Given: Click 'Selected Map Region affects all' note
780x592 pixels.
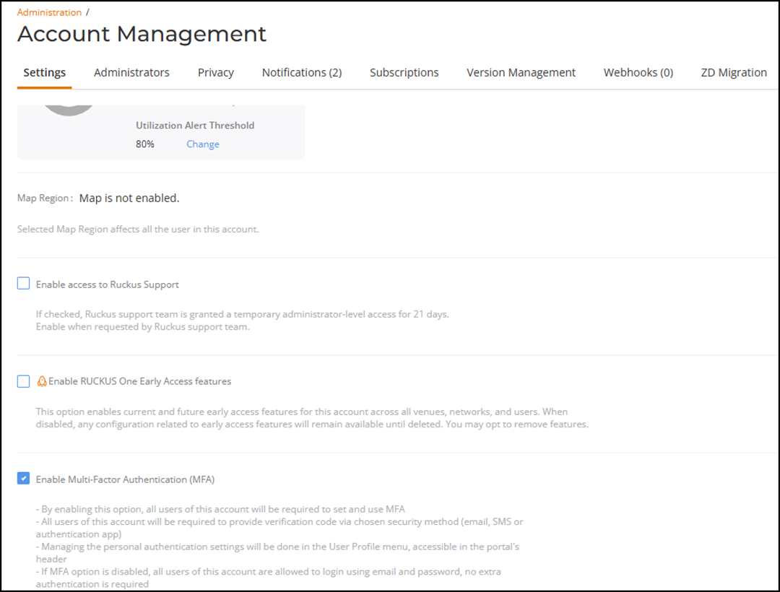Looking at the screenshot, I should pos(138,229).
